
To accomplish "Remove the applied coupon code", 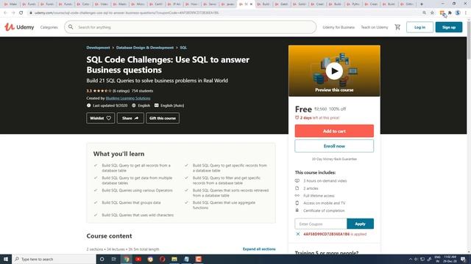I will click(x=297, y=234).
